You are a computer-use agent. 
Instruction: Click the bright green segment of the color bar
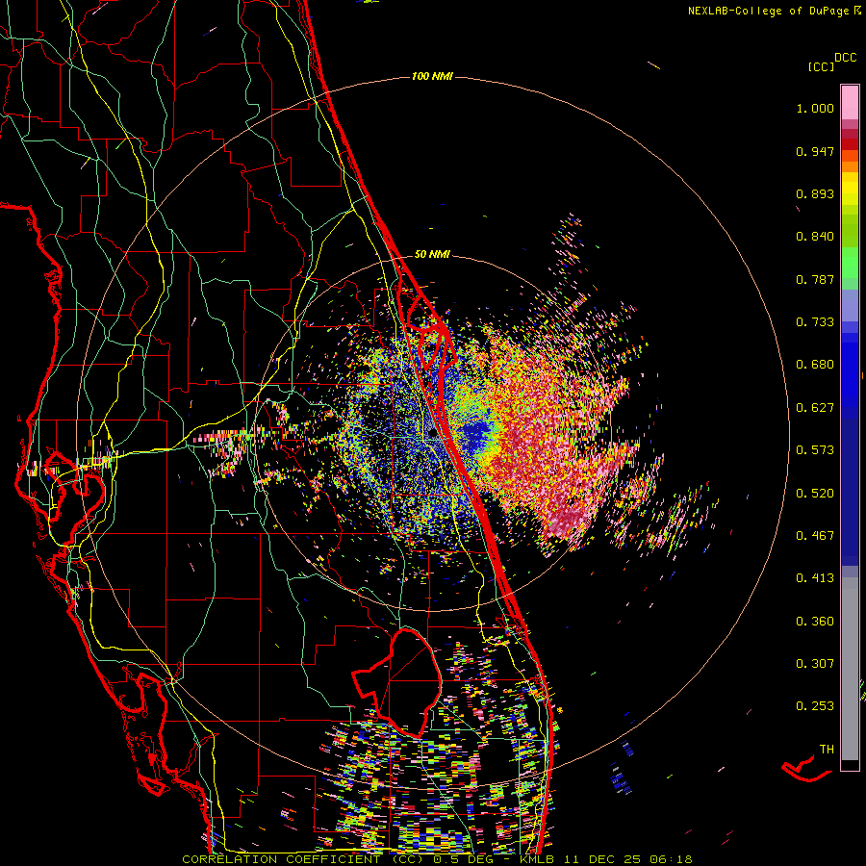click(850, 263)
